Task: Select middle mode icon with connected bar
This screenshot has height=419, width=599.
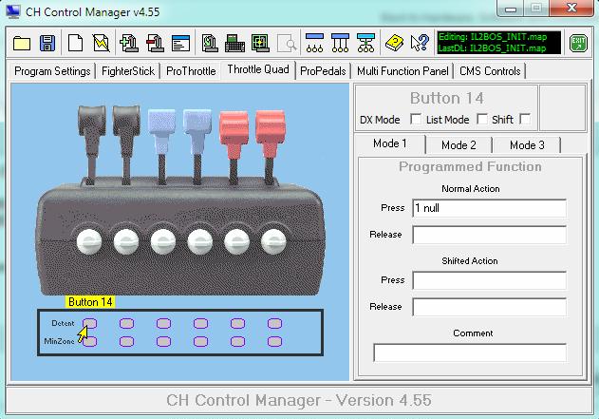Action: pos(340,43)
